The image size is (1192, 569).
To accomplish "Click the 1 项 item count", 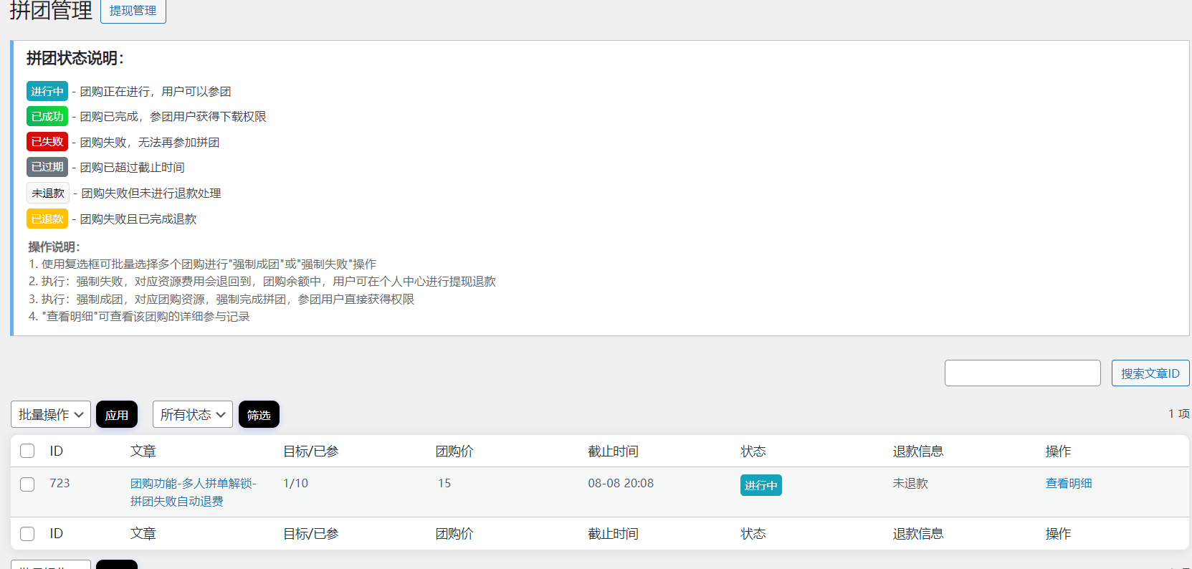I will click(x=1179, y=413).
